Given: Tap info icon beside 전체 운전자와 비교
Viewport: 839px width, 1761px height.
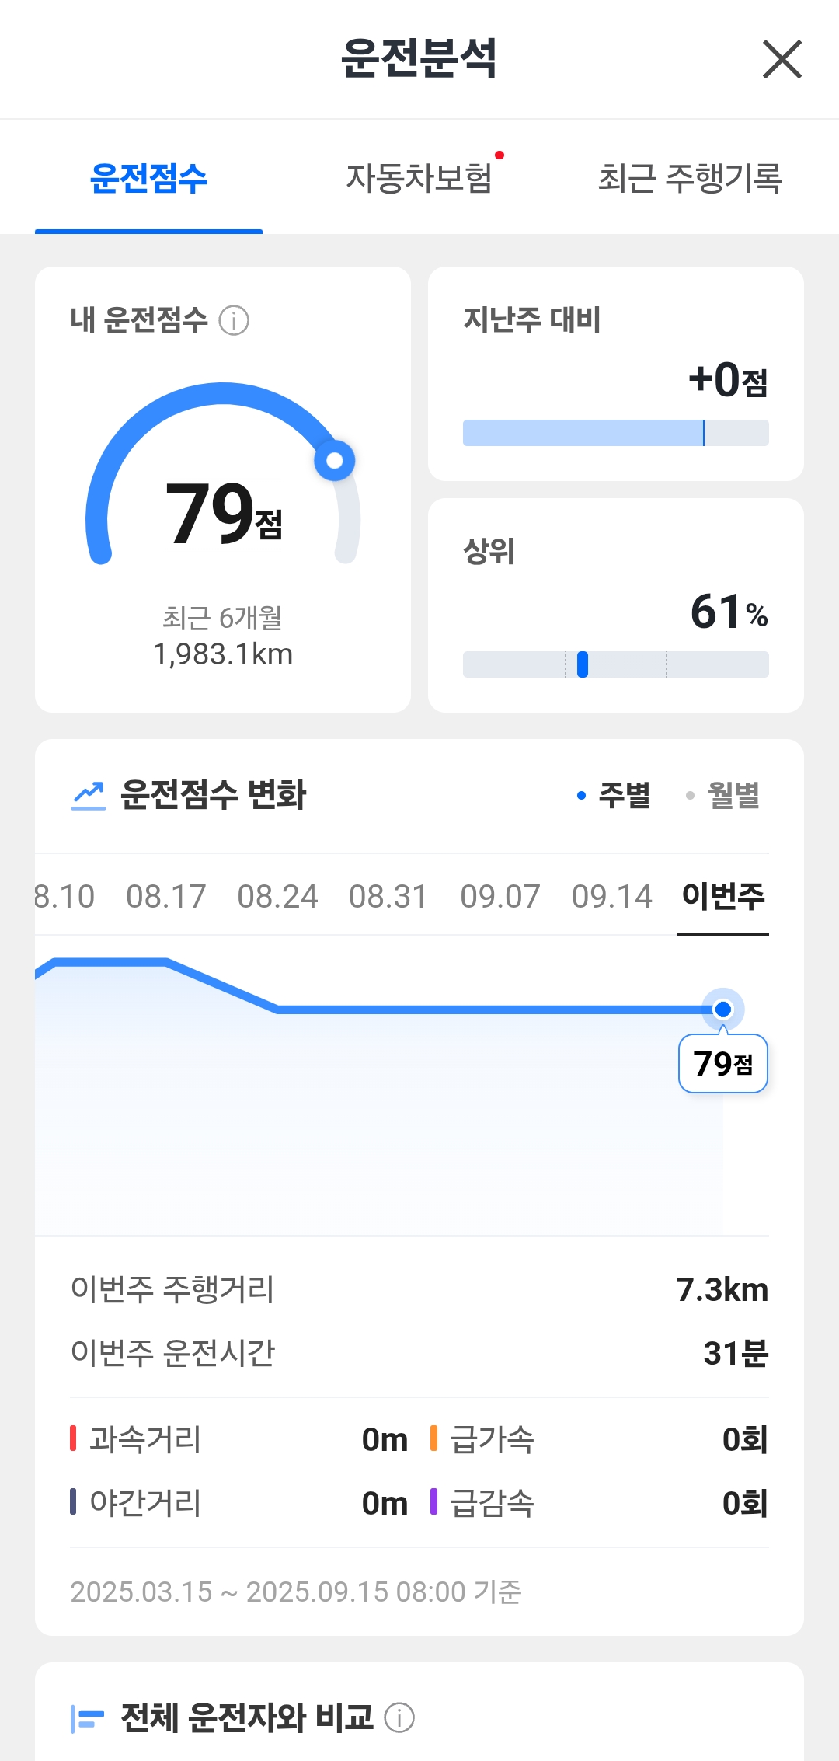Looking at the screenshot, I should coord(400,1717).
